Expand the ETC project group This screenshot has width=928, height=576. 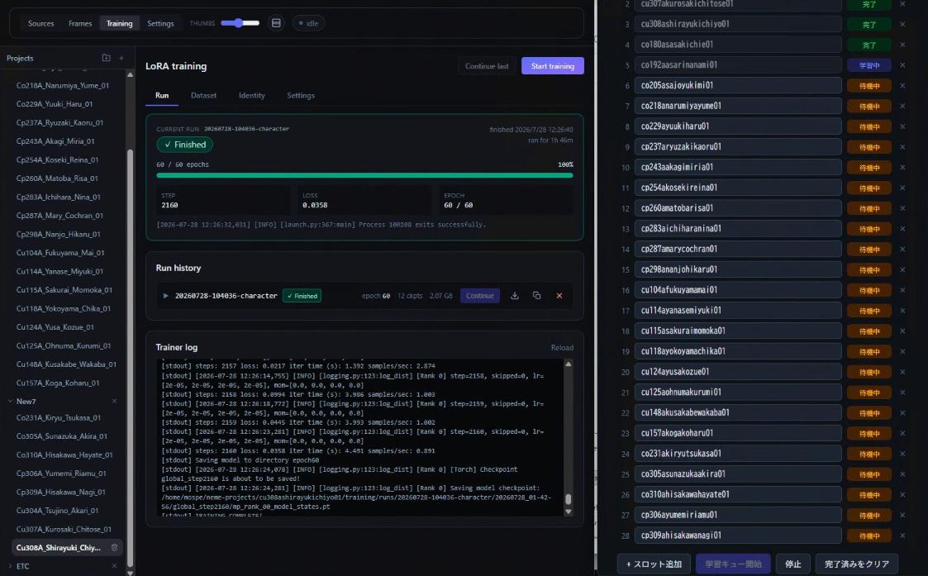pyautogui.click(x=10, y=566)
